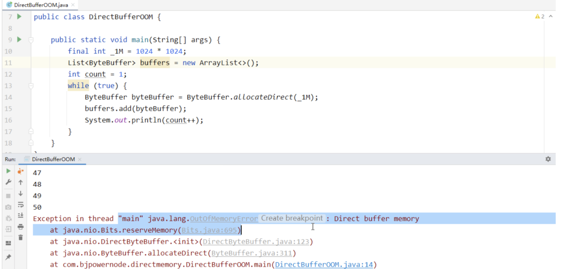Click line number 11 in the gutter

tap(8, 63)
